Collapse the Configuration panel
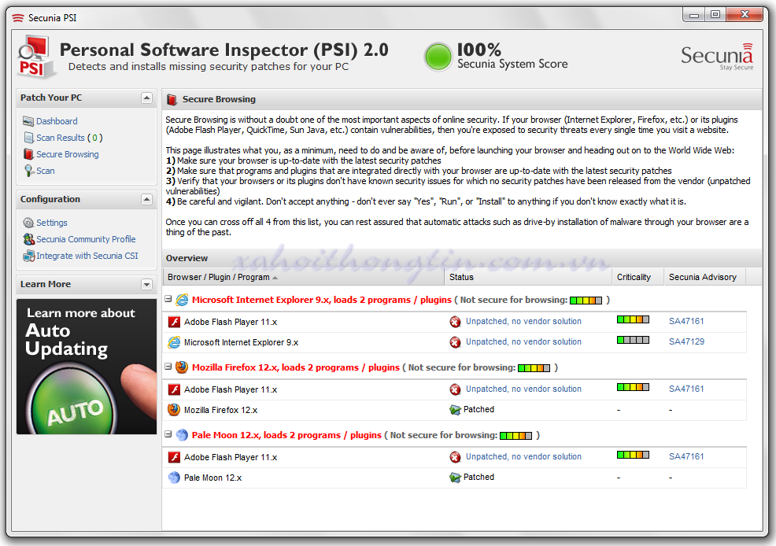The height and width of the screenshot is (546, 776). (146, 199)
